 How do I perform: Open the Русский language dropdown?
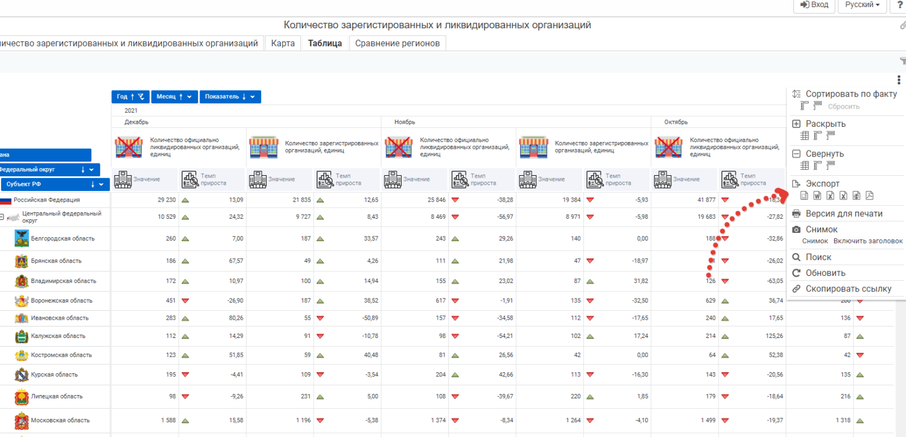tap(862, 5)
